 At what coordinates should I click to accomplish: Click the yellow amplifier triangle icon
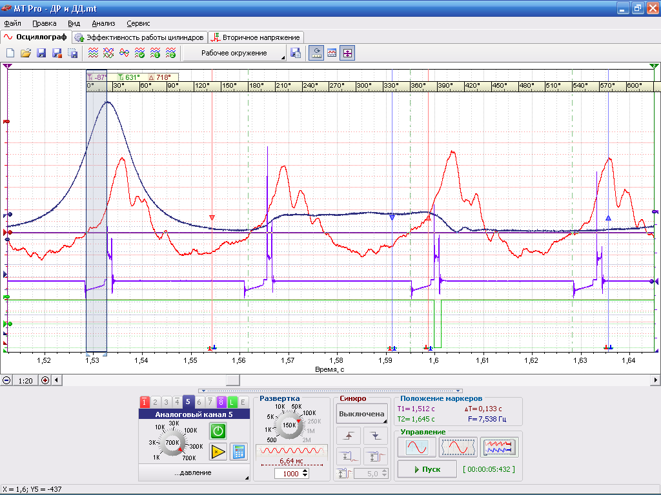pyautogui.click(x=218, y=452)
